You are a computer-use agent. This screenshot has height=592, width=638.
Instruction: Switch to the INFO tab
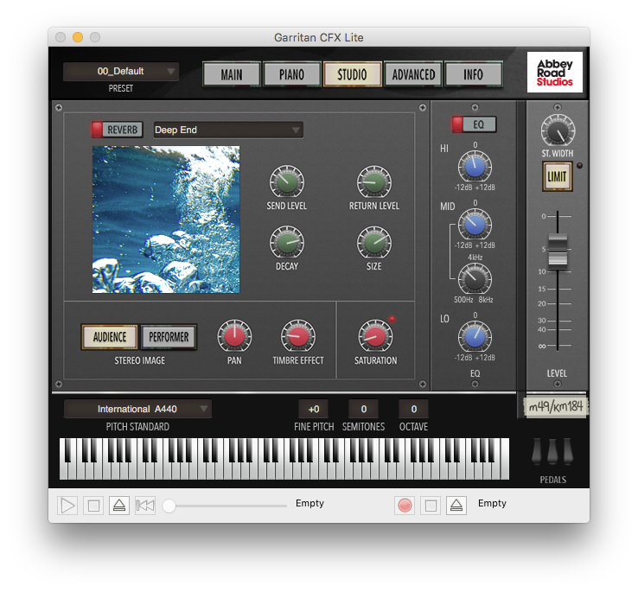[x=473, y=74]
